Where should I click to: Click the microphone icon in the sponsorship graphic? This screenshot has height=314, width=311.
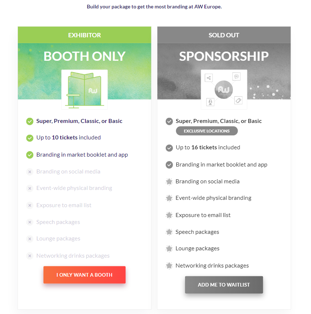(x=210, y=102)
